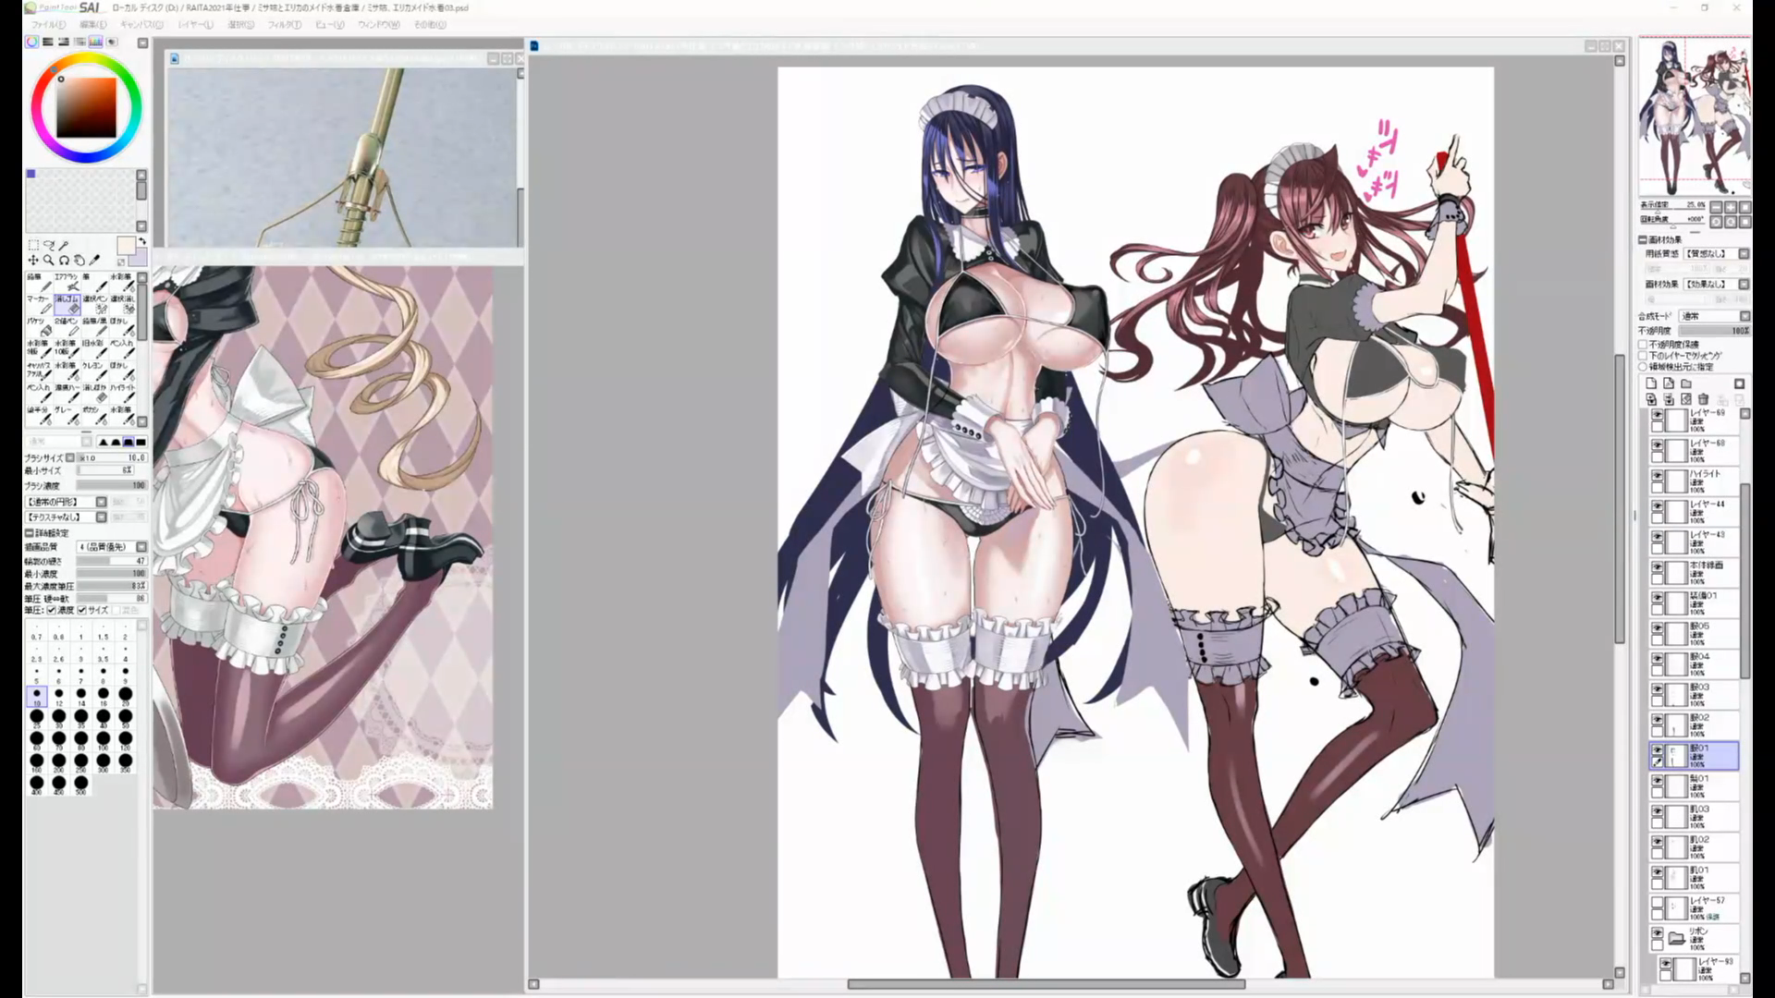Hide the ハイライト layer eye icon
This screenshot has width=1775, height=998.
1658,476
